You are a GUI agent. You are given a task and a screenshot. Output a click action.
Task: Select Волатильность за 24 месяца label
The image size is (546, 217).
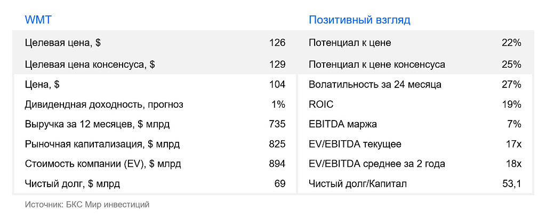(x=375, y=85)
